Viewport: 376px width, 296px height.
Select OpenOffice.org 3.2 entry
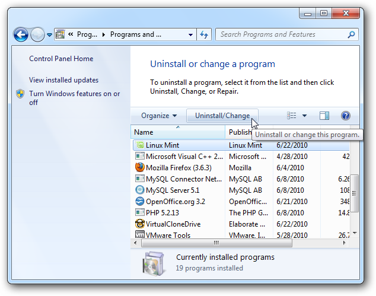[x=176, y=202]
